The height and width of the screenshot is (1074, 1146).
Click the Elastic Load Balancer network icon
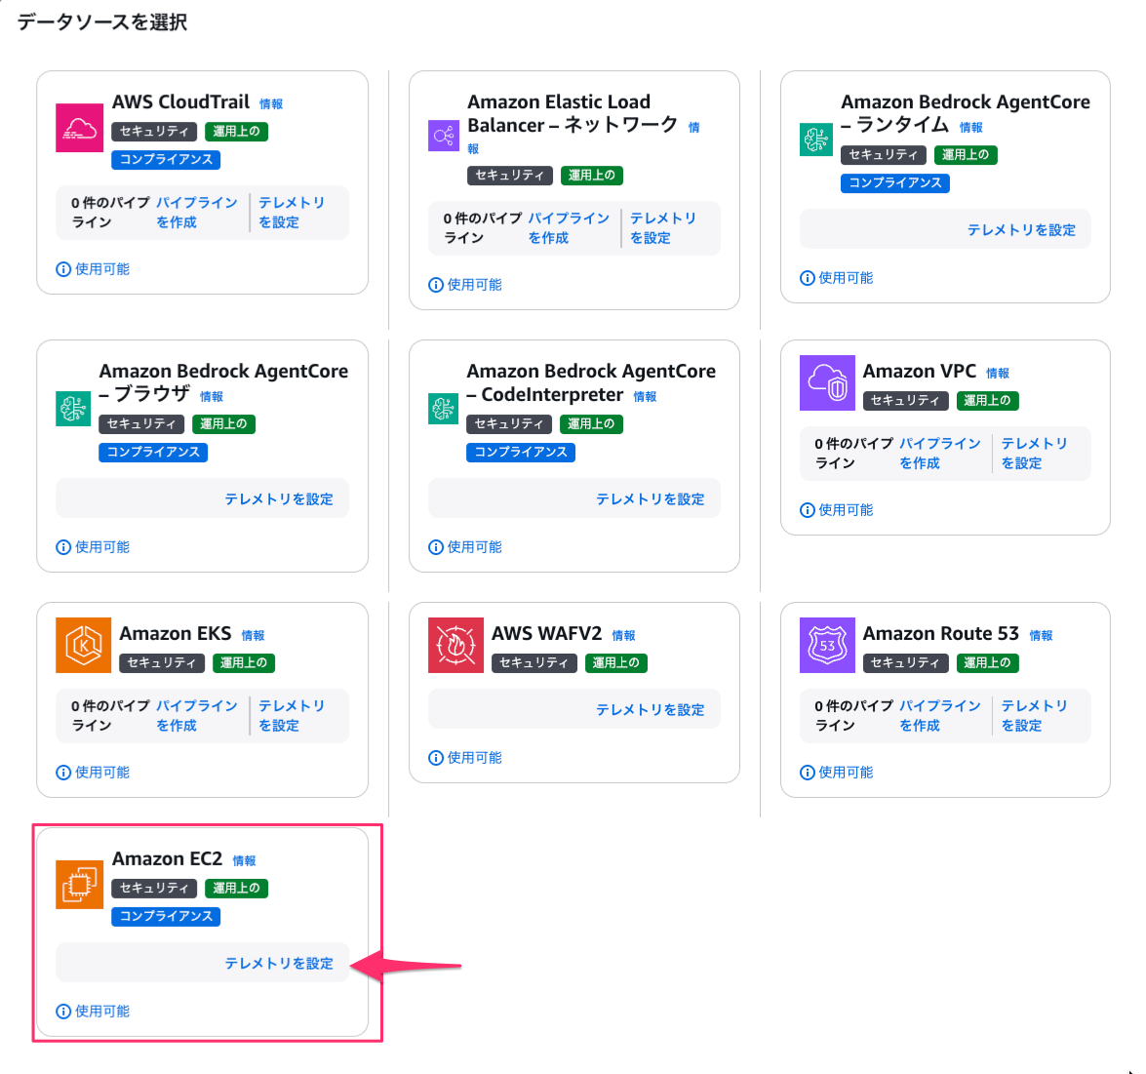(444, 136)
